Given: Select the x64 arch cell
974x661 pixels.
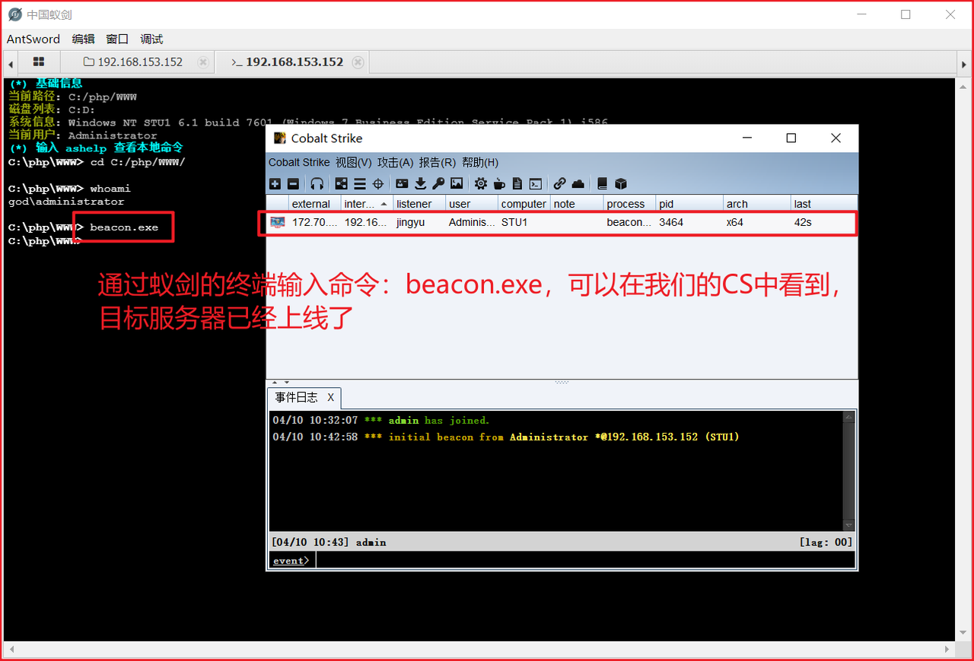Looking at the screenshot, I should [x=756, y=222].
